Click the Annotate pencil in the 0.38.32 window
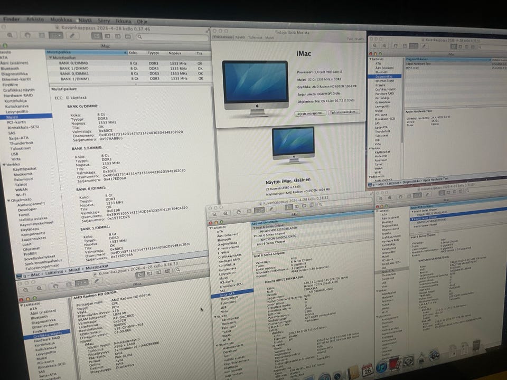This screenshot has width=507, height=380. 272,209
